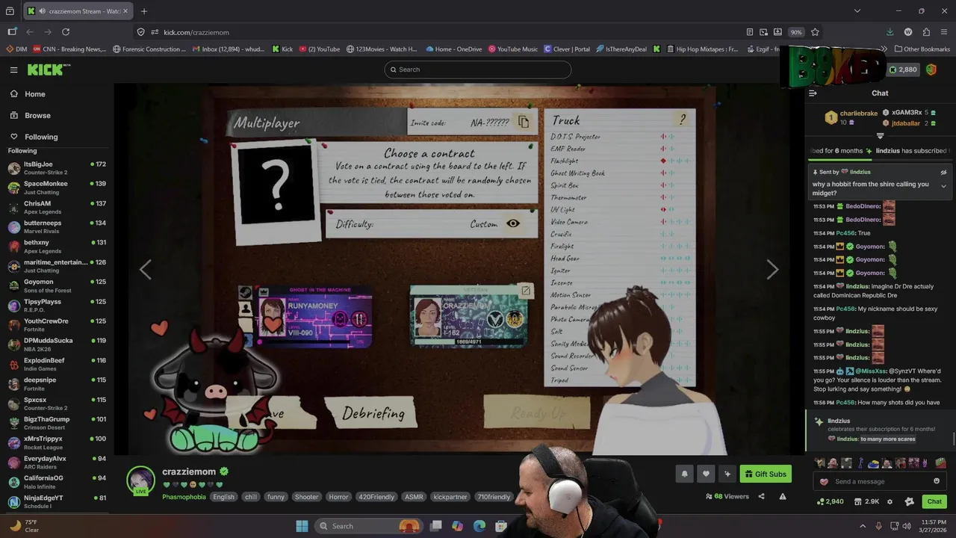This screenshot has height=538, width=956.
Task: Open NinjaEdgeYT's channel
Action: tap(57, 501)
